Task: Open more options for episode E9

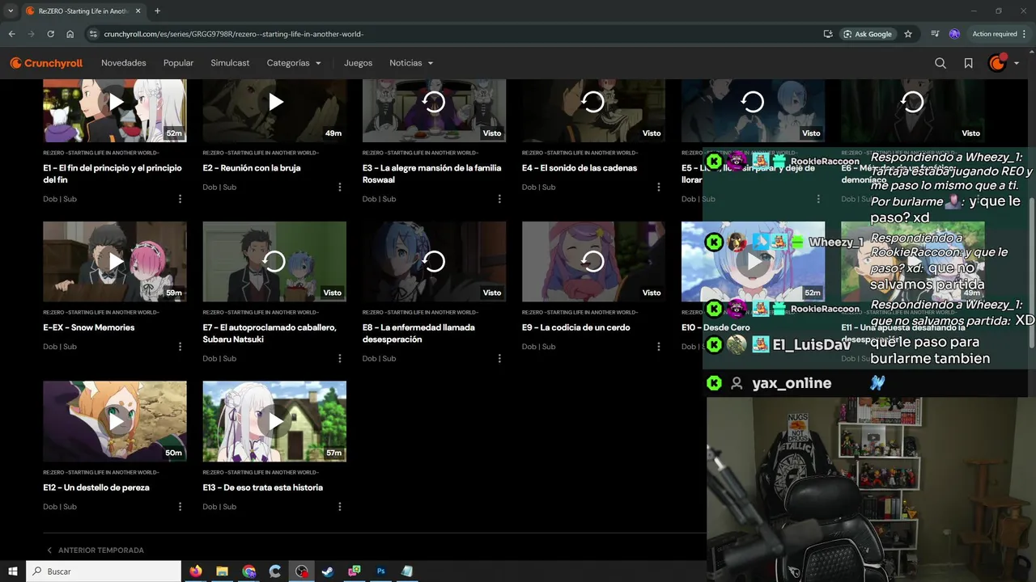Action: click(659, 346)
